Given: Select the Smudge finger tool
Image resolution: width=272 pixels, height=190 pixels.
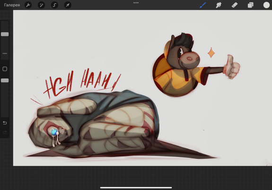Looking at the screenshot, I should pos(219,5).
